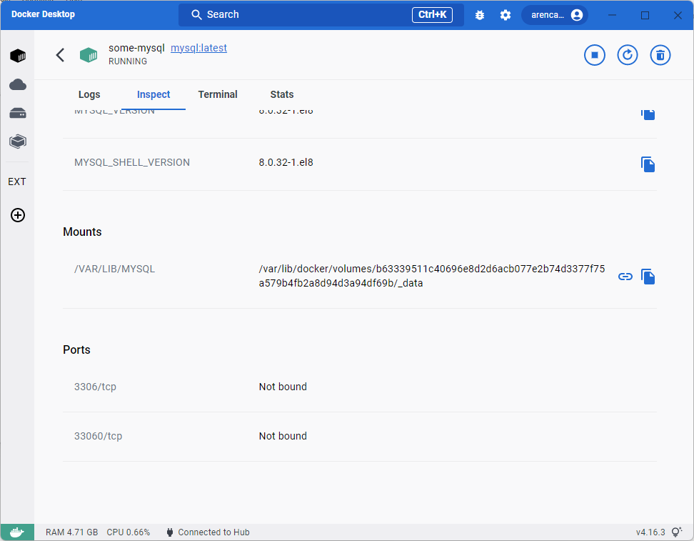Click the Mounts section heading
This screenshot has height=541, width=694.
pos(82,232)
